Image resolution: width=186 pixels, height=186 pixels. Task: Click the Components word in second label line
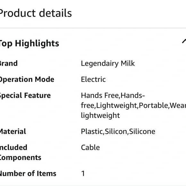pos(21,158)
